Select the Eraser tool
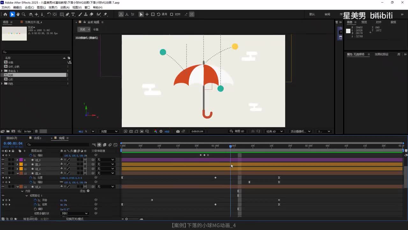Viewport: 408px width, 230px height. (91, 14)
